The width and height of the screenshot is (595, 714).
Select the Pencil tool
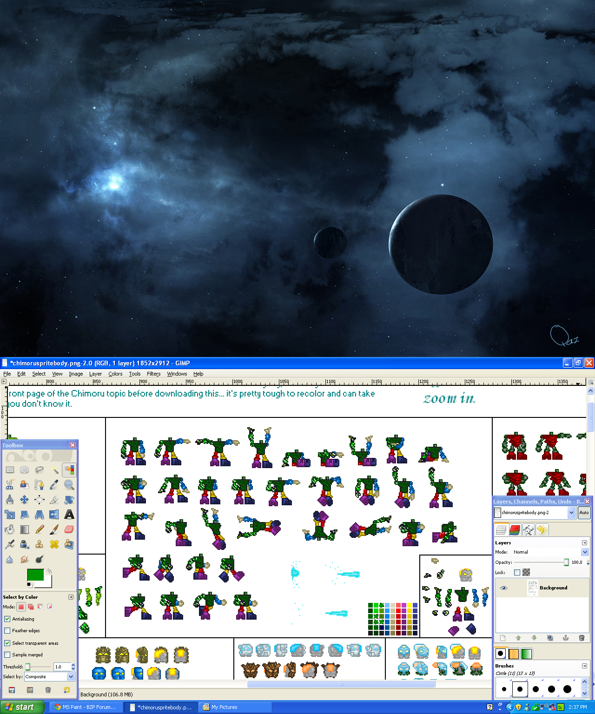40,529
